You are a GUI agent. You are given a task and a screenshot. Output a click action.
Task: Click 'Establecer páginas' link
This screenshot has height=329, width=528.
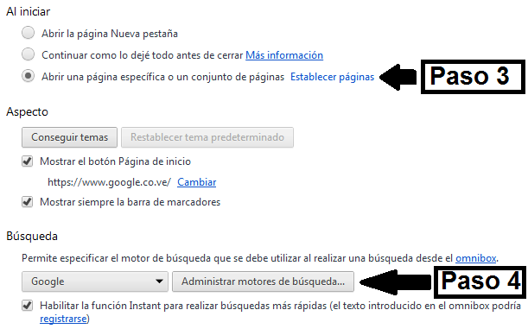coord(332,77)
